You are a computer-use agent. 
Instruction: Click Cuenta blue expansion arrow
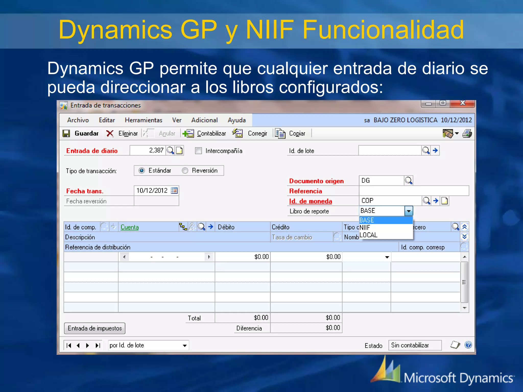click(211, 226)
